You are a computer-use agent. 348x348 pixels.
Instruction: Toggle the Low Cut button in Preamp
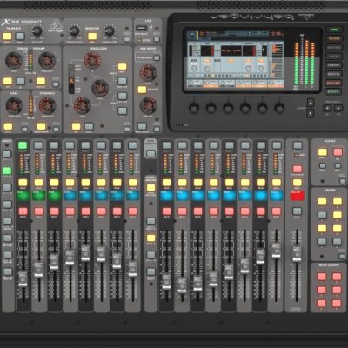tap(41, 81)
